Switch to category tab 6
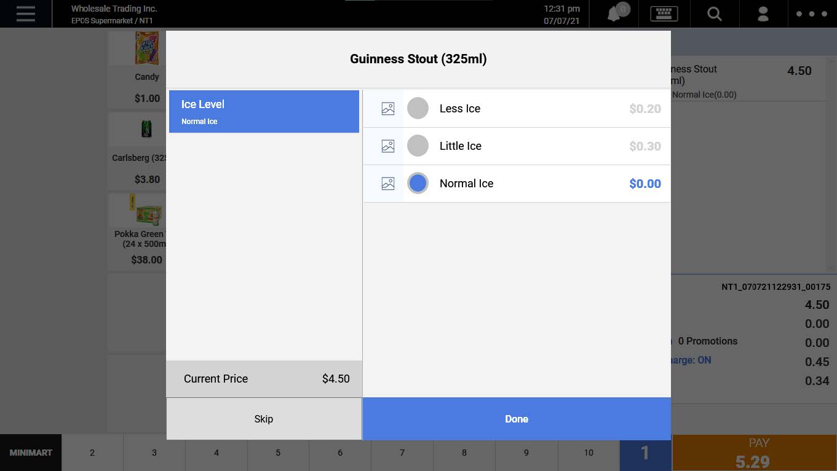Screen dimensions: 837x471 340,453
